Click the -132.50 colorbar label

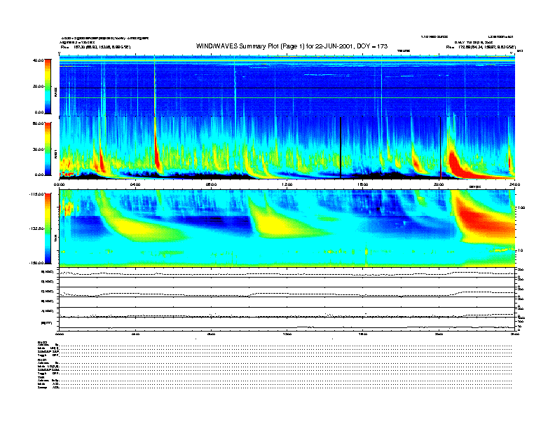pos(36,229)
